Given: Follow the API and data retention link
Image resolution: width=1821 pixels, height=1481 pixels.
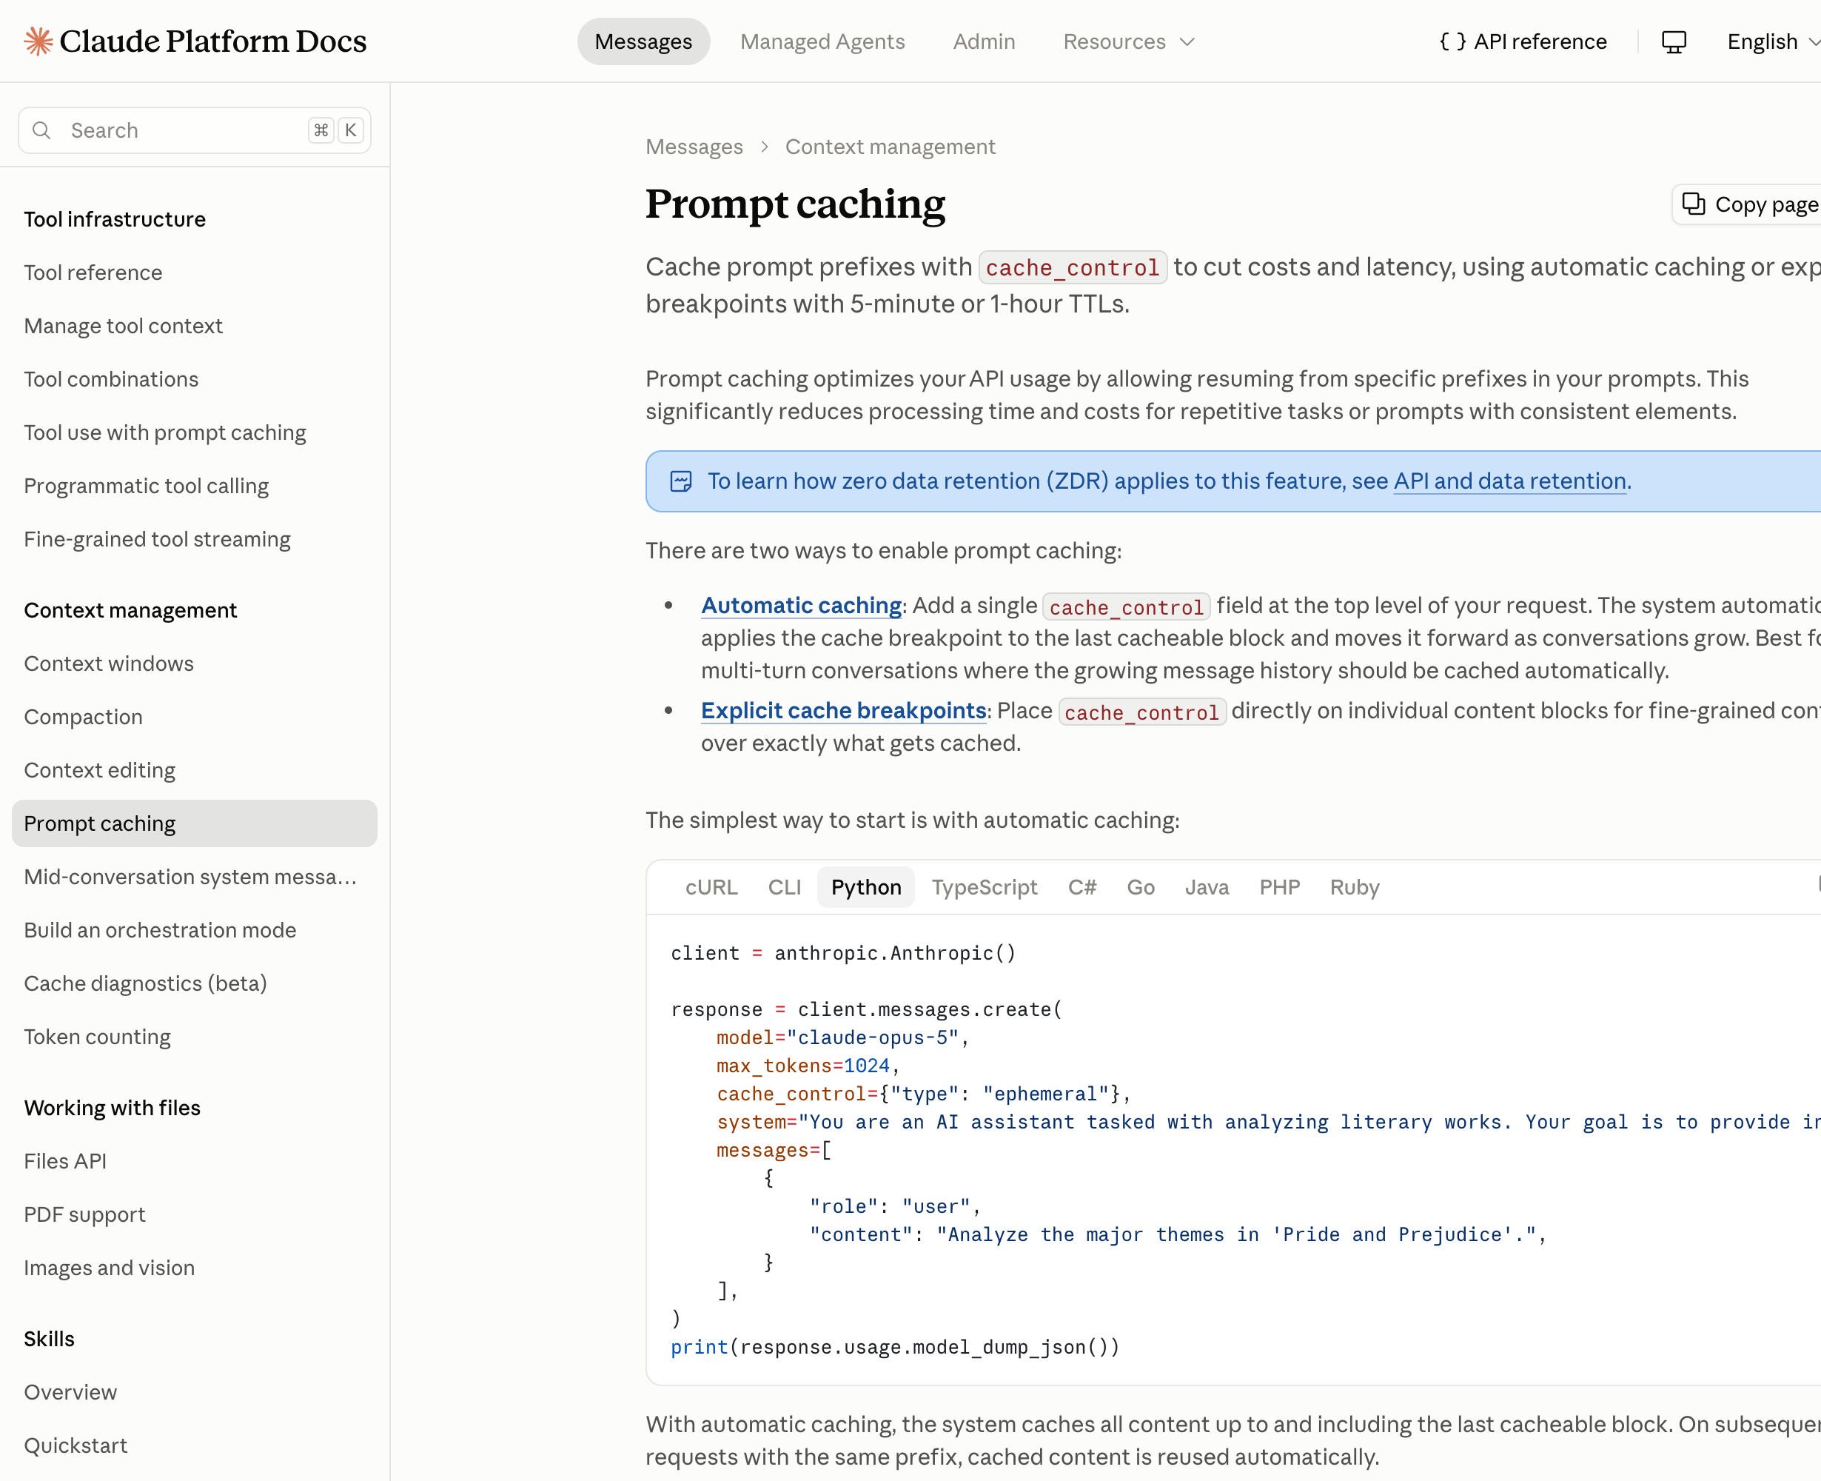Looking at the screenshot, I should click(x=1509, y=481).
